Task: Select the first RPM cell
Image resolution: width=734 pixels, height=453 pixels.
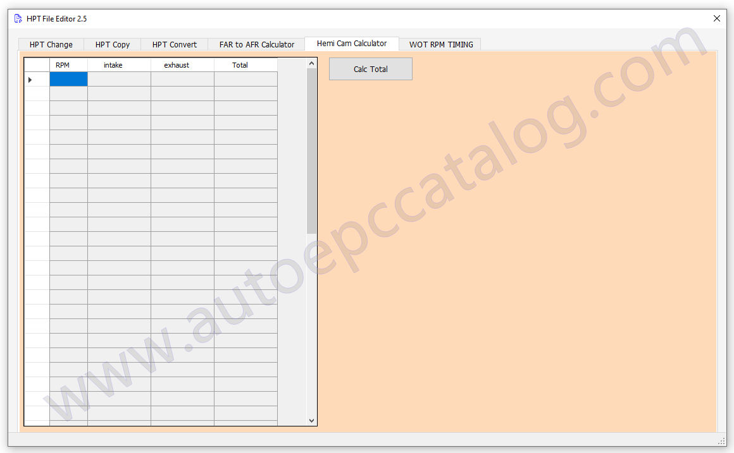Action: point(68,79)
